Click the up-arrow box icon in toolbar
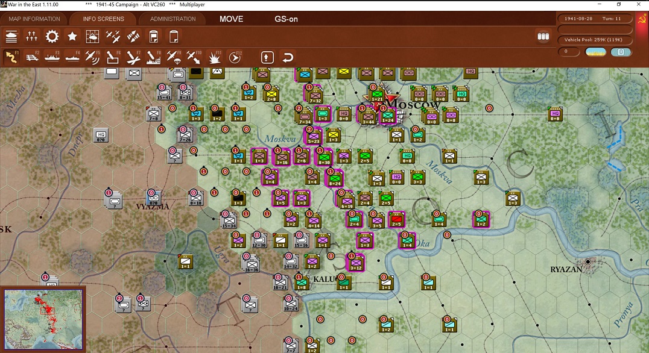 point(267,57)
